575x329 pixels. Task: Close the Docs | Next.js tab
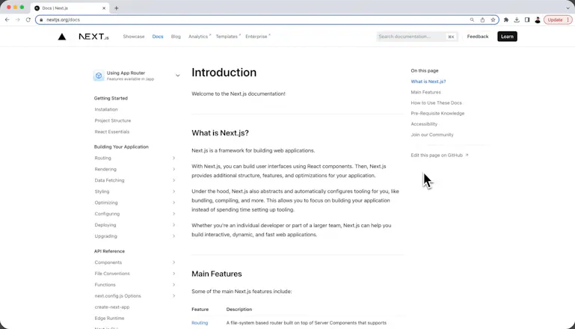click(104, 8)
